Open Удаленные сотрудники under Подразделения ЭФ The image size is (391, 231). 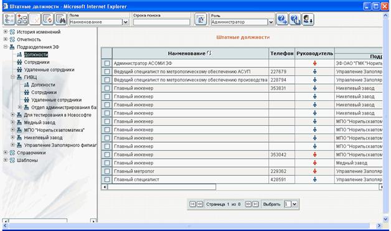click(x=49, y=70)
